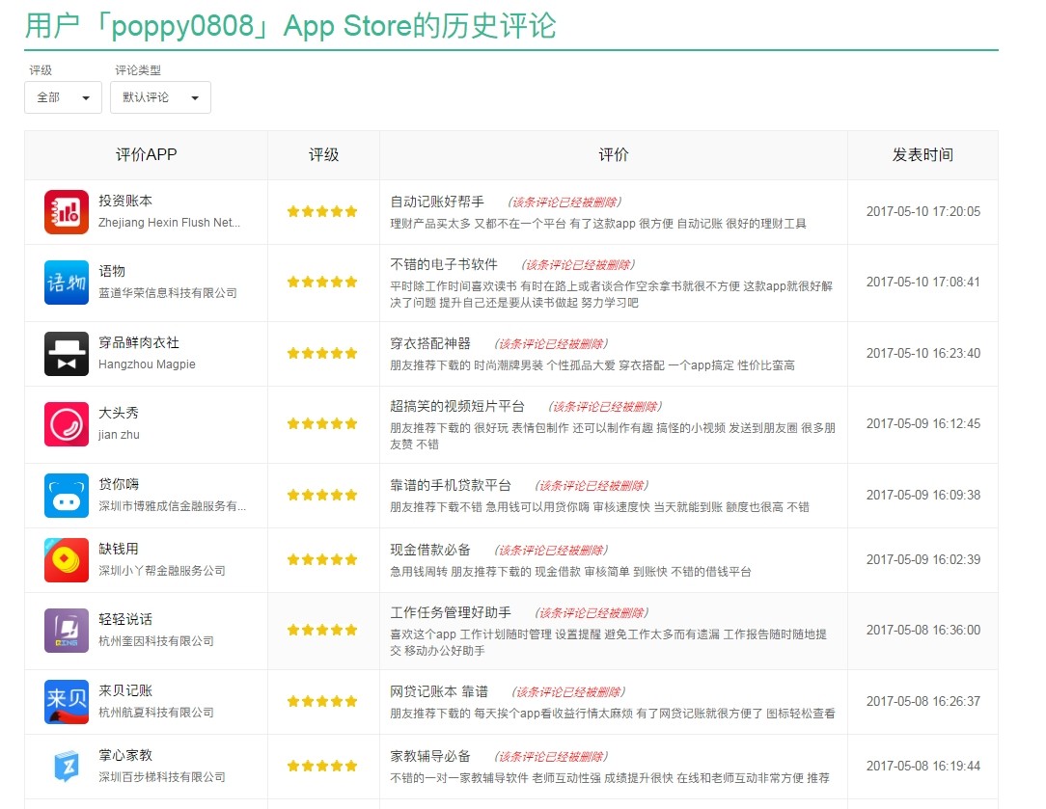
Task: Click the 评价APP column header
Action: pyautogui.click(x=147, y=155)
